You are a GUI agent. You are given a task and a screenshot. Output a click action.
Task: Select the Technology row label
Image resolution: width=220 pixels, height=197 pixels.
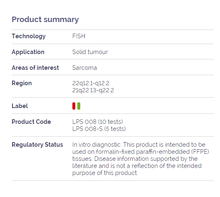point(29,36)
